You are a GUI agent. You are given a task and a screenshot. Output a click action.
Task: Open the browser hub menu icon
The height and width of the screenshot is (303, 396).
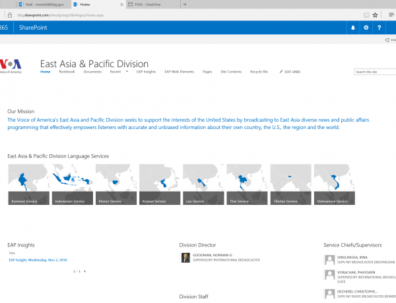(x=391, y=15)
